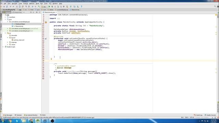Click the project panel settings gear icon

pos(37,12)
